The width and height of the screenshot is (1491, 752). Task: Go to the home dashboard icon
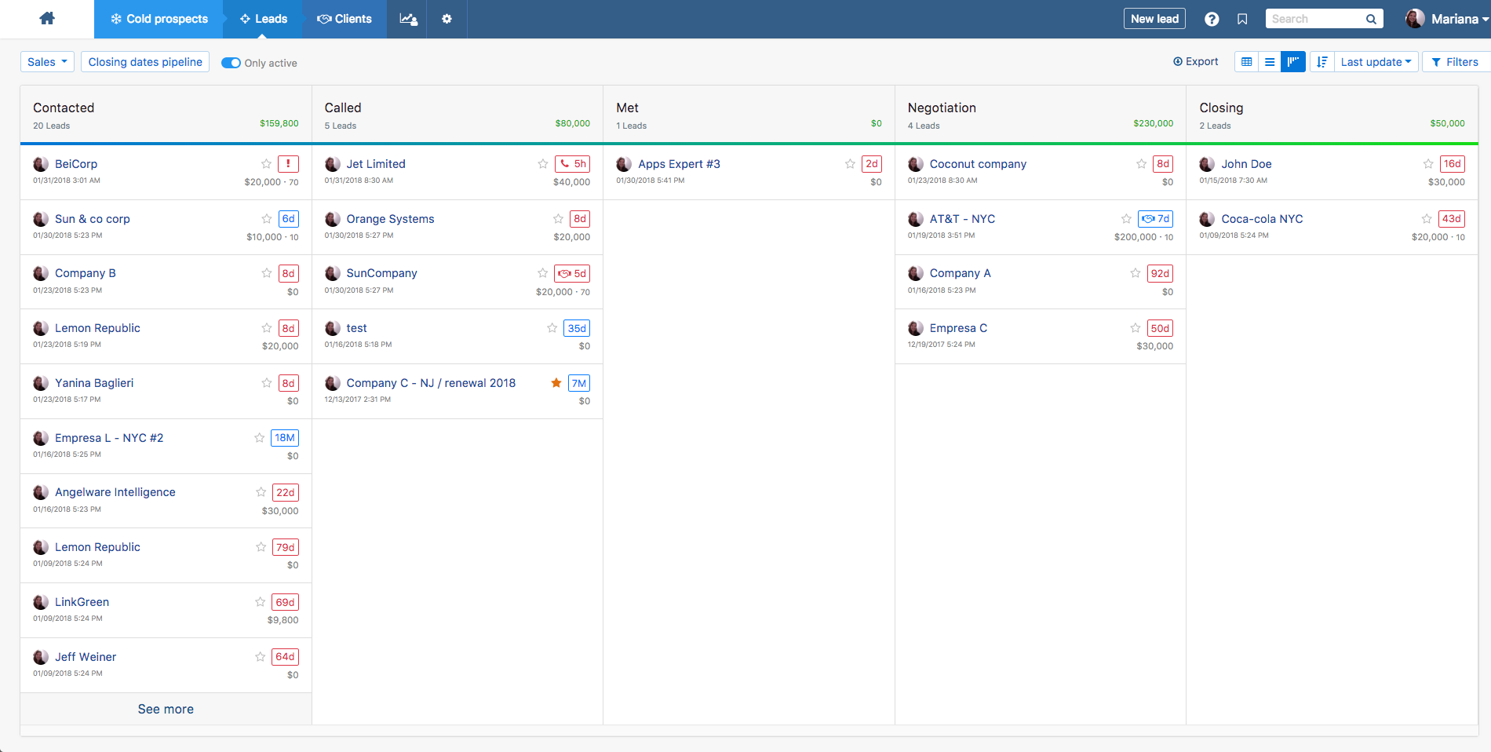(47, 19)
